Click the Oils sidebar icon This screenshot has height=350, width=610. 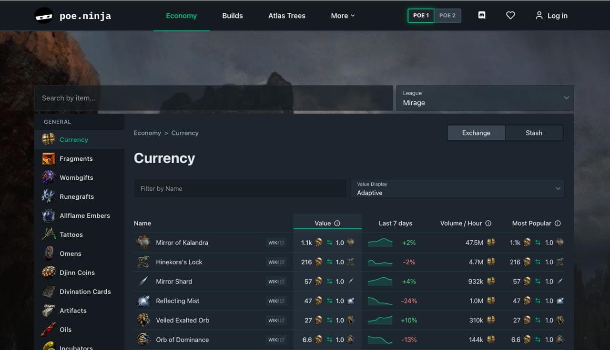tap(49, 330)
